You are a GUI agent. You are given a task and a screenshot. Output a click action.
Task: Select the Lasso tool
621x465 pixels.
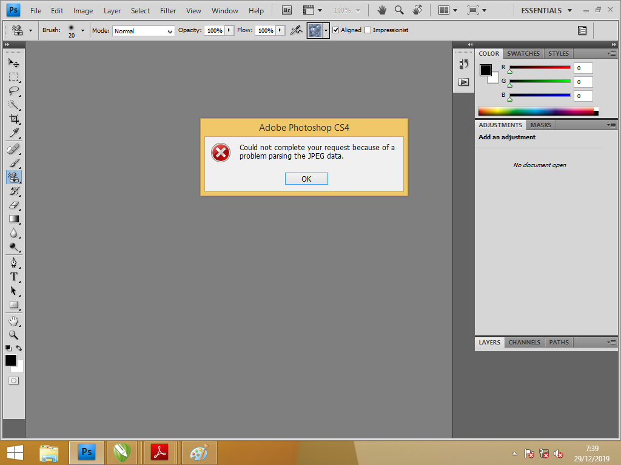coord(14,91)
